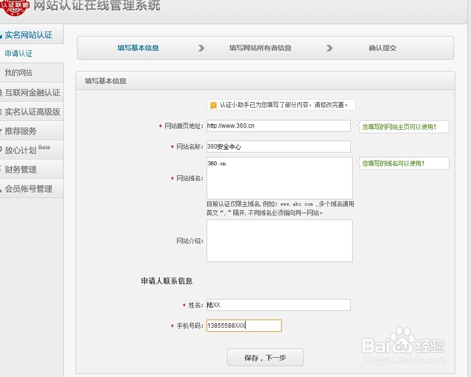Screen dimensions: 471x377
Task: Click the yellow assistant notice icon
Action: tap(213, 105)
